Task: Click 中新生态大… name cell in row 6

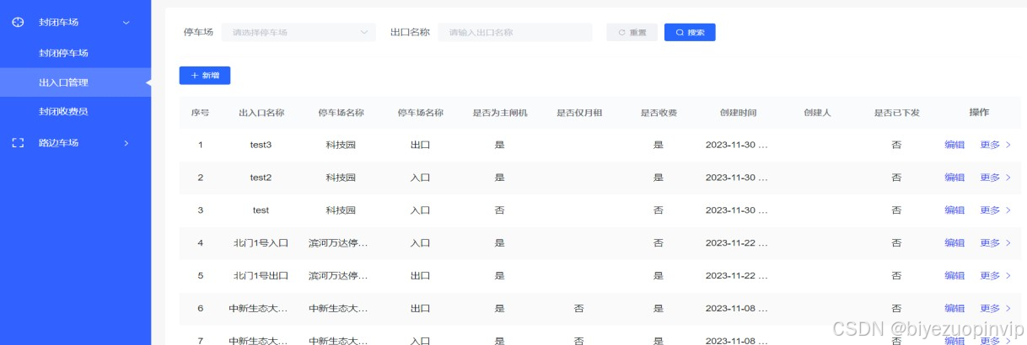Action: pos(258,309)
